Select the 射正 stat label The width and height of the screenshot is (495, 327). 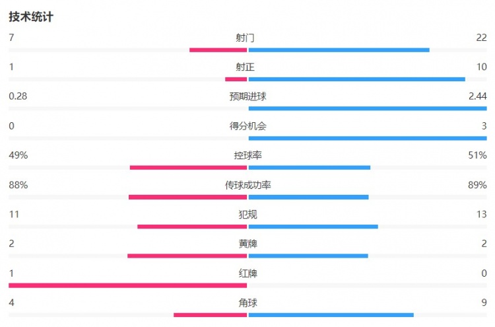coord(247,67)
